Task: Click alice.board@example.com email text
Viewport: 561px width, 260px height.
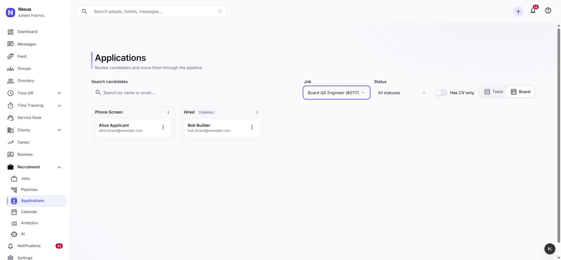Action: point(121,131)
